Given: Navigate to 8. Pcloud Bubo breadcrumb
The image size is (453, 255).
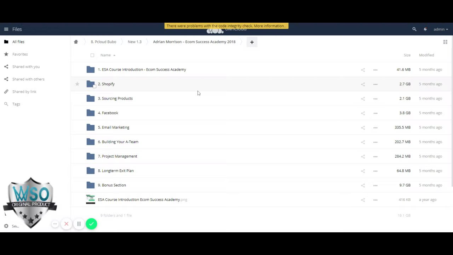Looking at the screenshot, I should click(x=103, y=42).
